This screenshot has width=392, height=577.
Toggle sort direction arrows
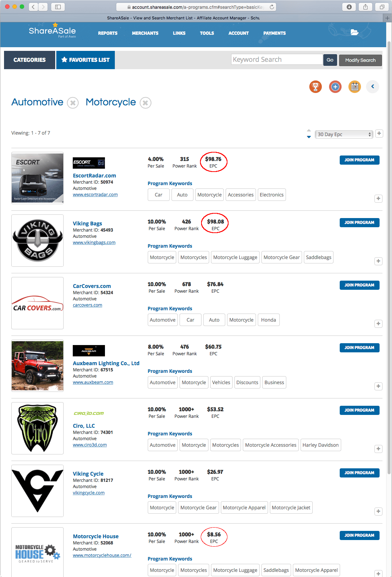(309, 134)
